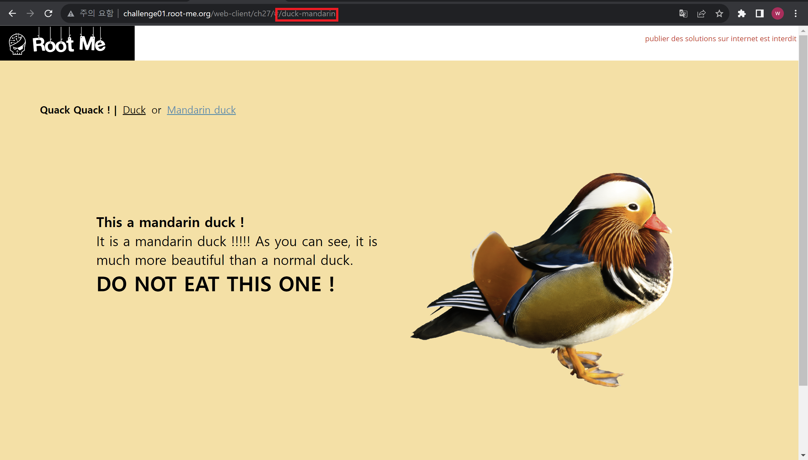
Task: Open Chrome three-dot menu
Action: click(796, 13)
